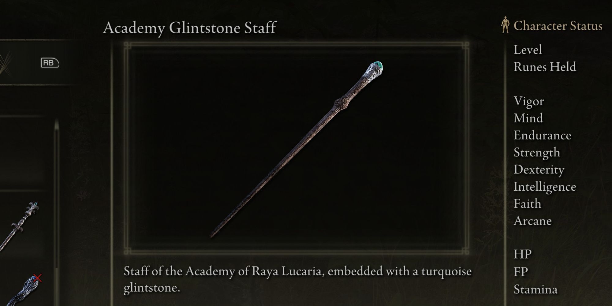
Task: Click the Academy Glintstone Staff title
Action: (x=190, y=28)
